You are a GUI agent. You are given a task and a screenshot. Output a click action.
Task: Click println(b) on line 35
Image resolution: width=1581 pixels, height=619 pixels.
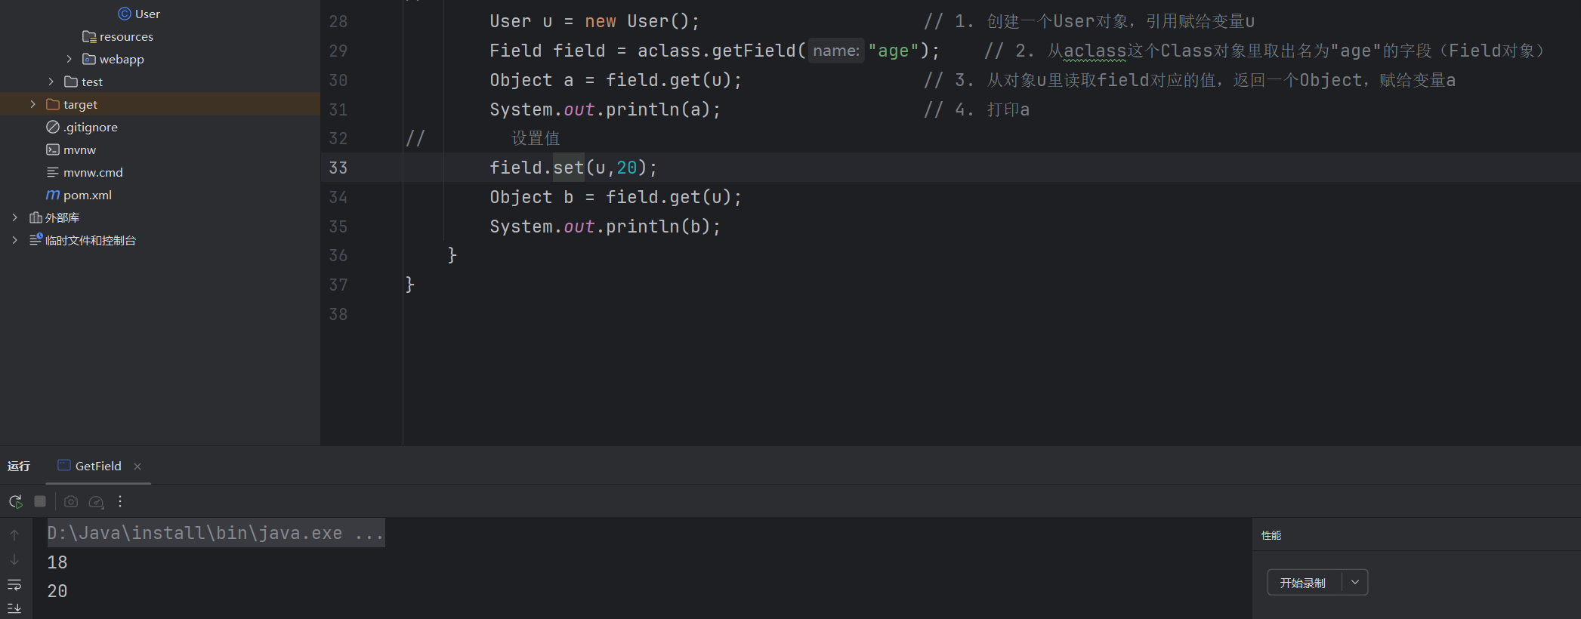658,226
